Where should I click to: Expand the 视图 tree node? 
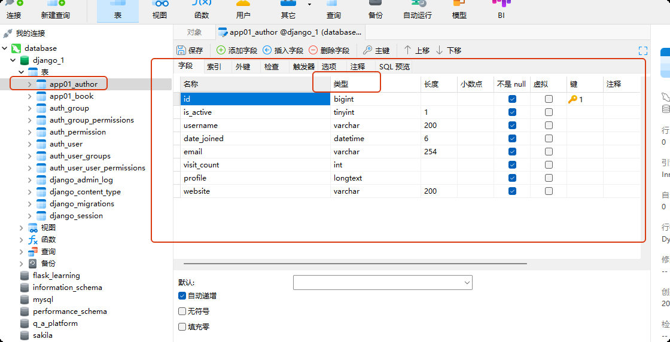[x=21, y=228]
